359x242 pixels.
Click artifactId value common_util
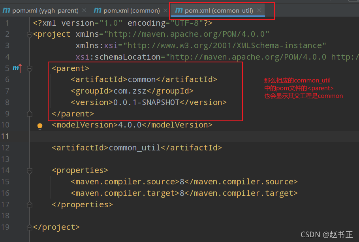click(135, 148)
